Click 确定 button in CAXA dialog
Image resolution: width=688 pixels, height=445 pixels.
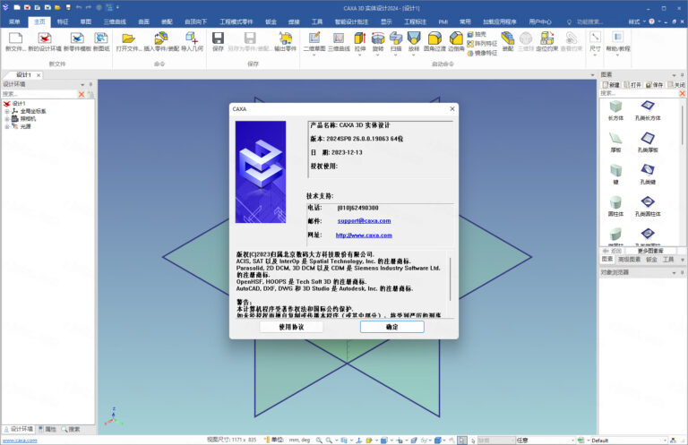tap(392, 327)
